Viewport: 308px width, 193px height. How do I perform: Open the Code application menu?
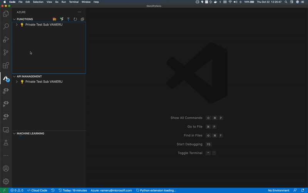coord(12,2)
